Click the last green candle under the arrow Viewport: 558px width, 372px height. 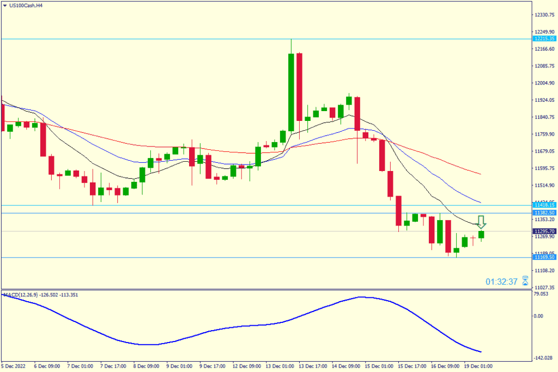pos(482,235)
